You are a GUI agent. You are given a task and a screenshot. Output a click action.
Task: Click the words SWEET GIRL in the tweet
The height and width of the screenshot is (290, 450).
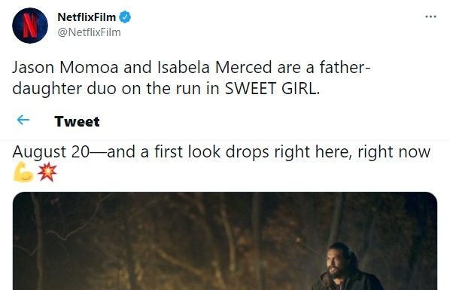pyautogui.click(x=272, y=89)
